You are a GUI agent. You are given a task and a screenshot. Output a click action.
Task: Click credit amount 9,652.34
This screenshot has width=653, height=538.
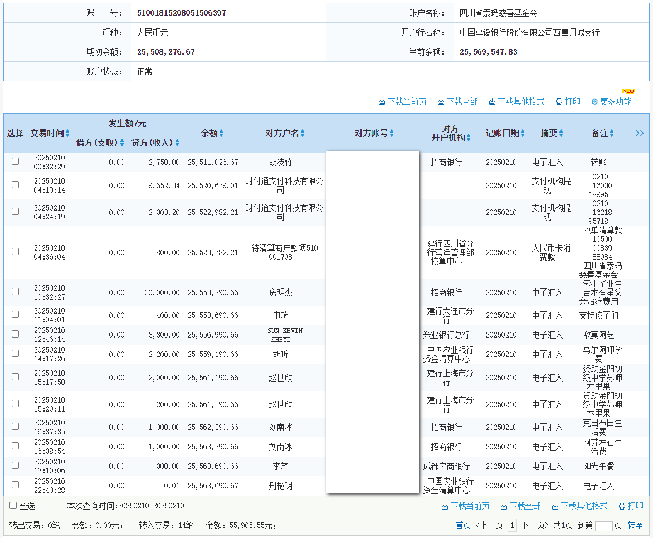(x=164, y=185)
